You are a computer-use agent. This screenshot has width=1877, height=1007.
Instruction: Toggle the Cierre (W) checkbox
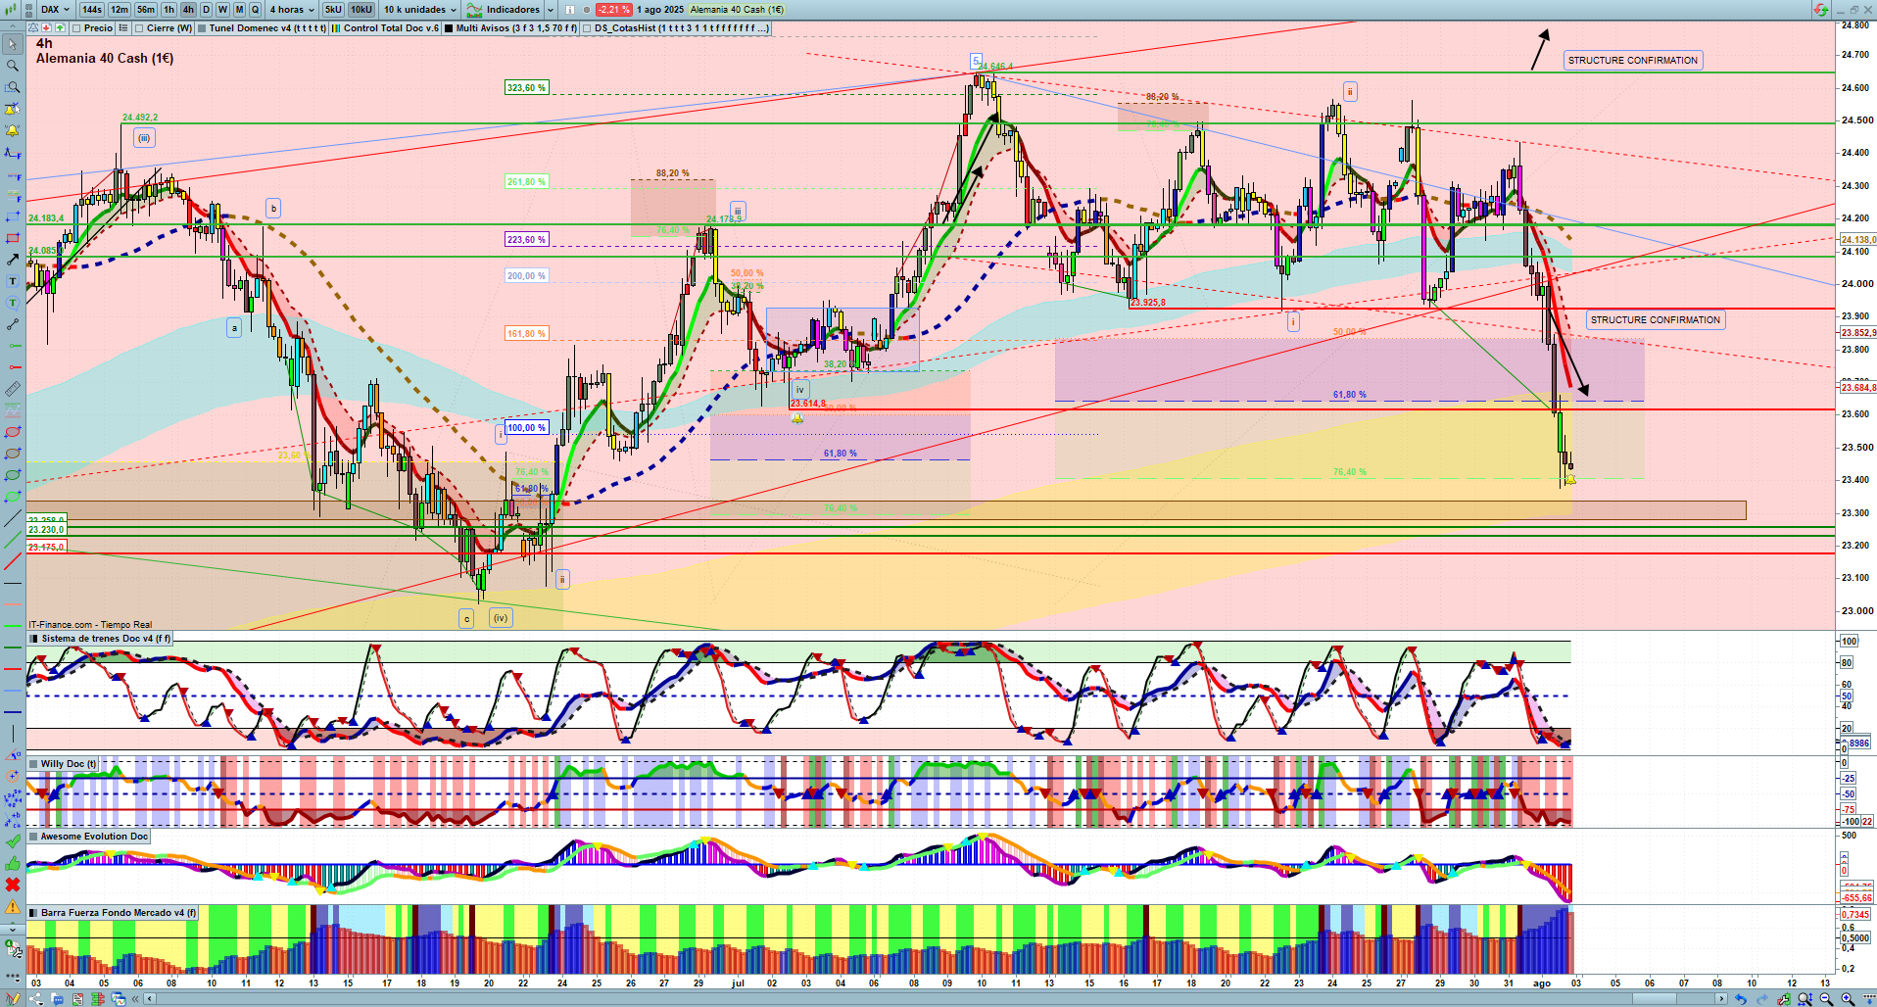point(139,28)
